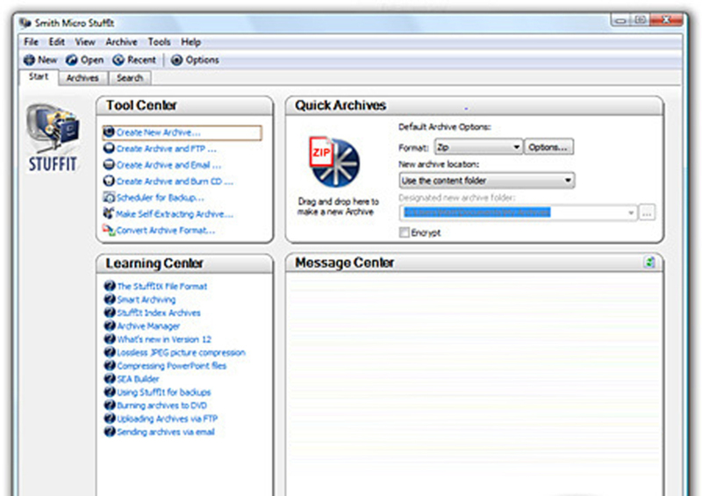Click the StuffIt logo icon
This screenshot has width=702, height=496.
[x=53, y=137]
